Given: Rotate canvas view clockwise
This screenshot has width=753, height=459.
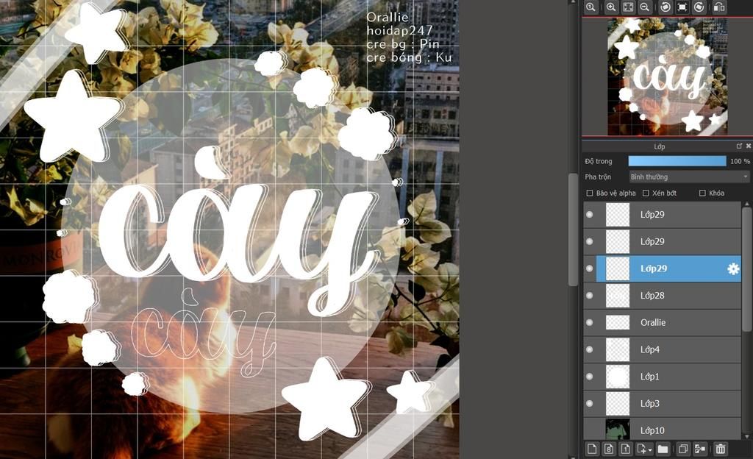Looking at the screenshot, I should [x=699, y=7].
